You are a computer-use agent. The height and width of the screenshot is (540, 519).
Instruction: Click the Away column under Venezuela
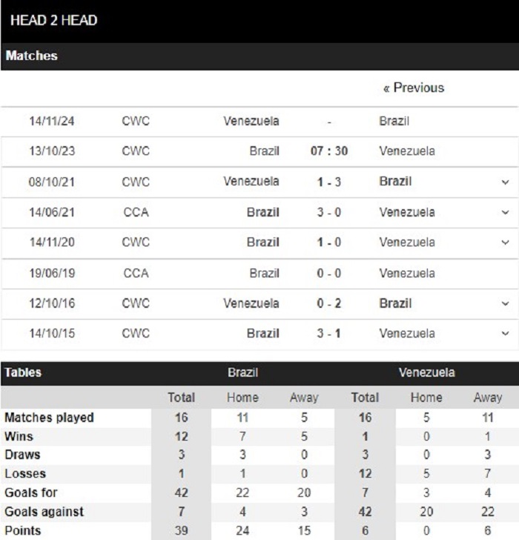488,398
